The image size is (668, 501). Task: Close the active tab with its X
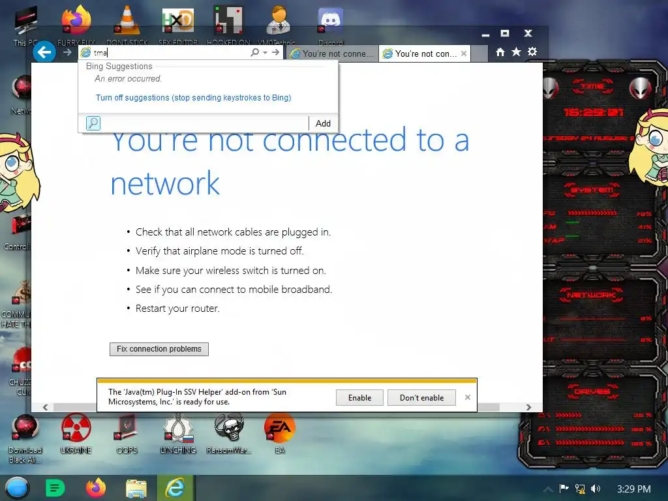coord(464,53)
